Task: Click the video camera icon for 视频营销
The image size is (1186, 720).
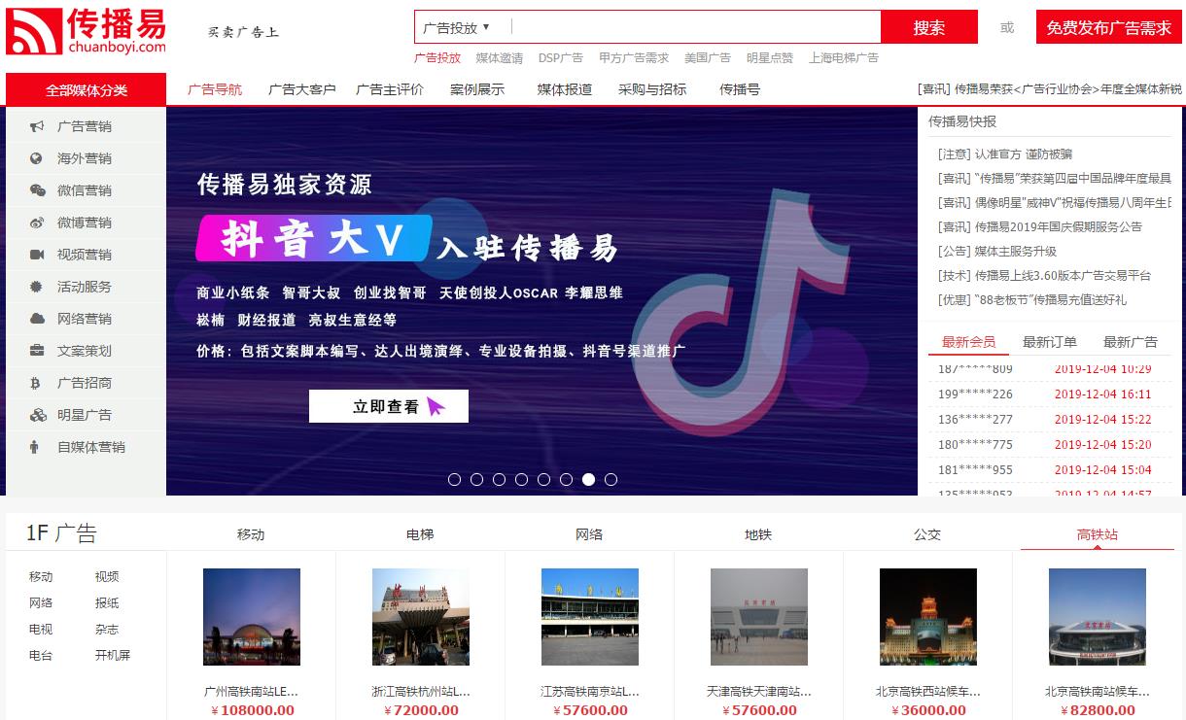Action: pyautogui.click(x=37, y=255)
